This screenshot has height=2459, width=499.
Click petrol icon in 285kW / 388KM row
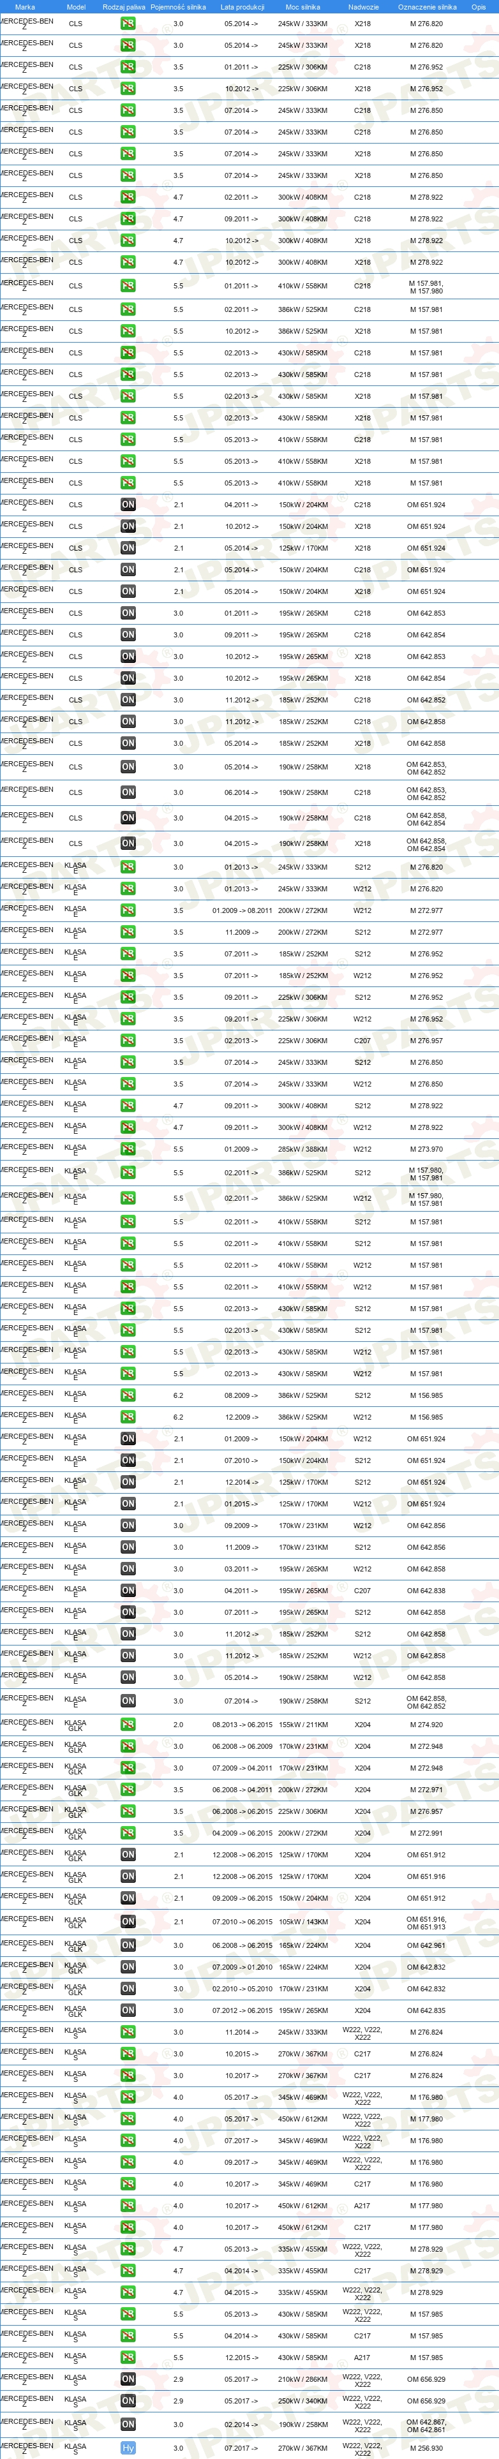pos(128,1149)
